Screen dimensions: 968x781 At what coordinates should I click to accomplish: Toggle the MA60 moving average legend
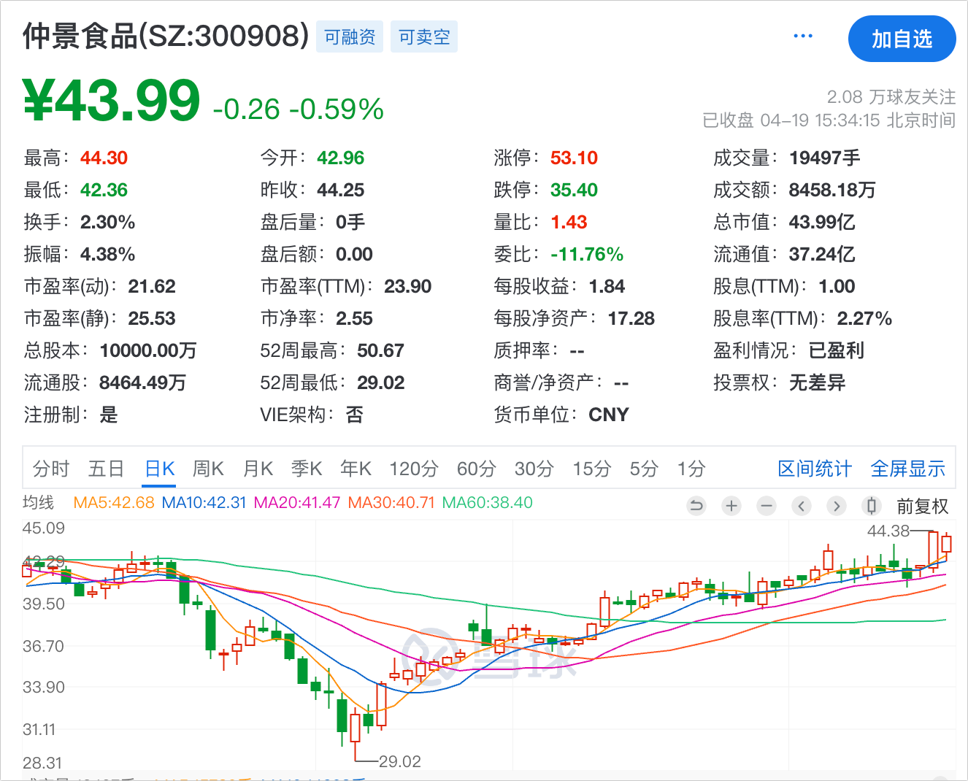coord(487,503)
